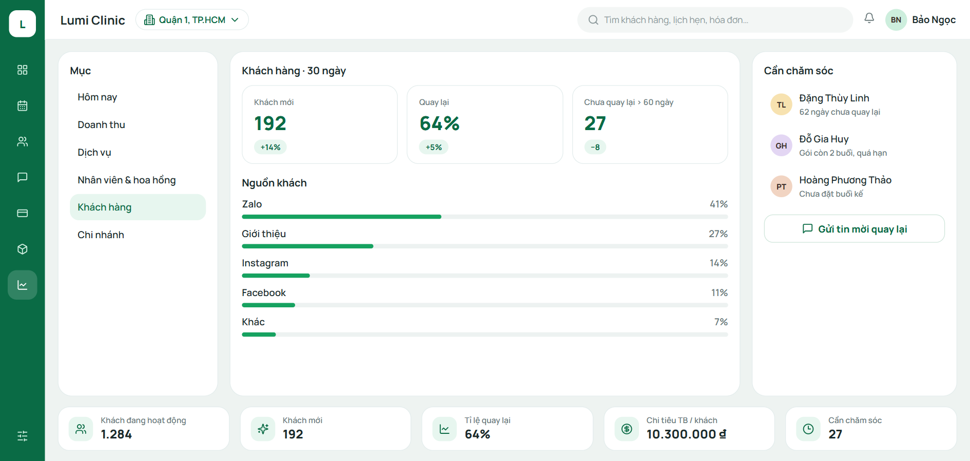Open Đỗ Gia Huy customer entry

pyautogui.click(x=855, y=145)
